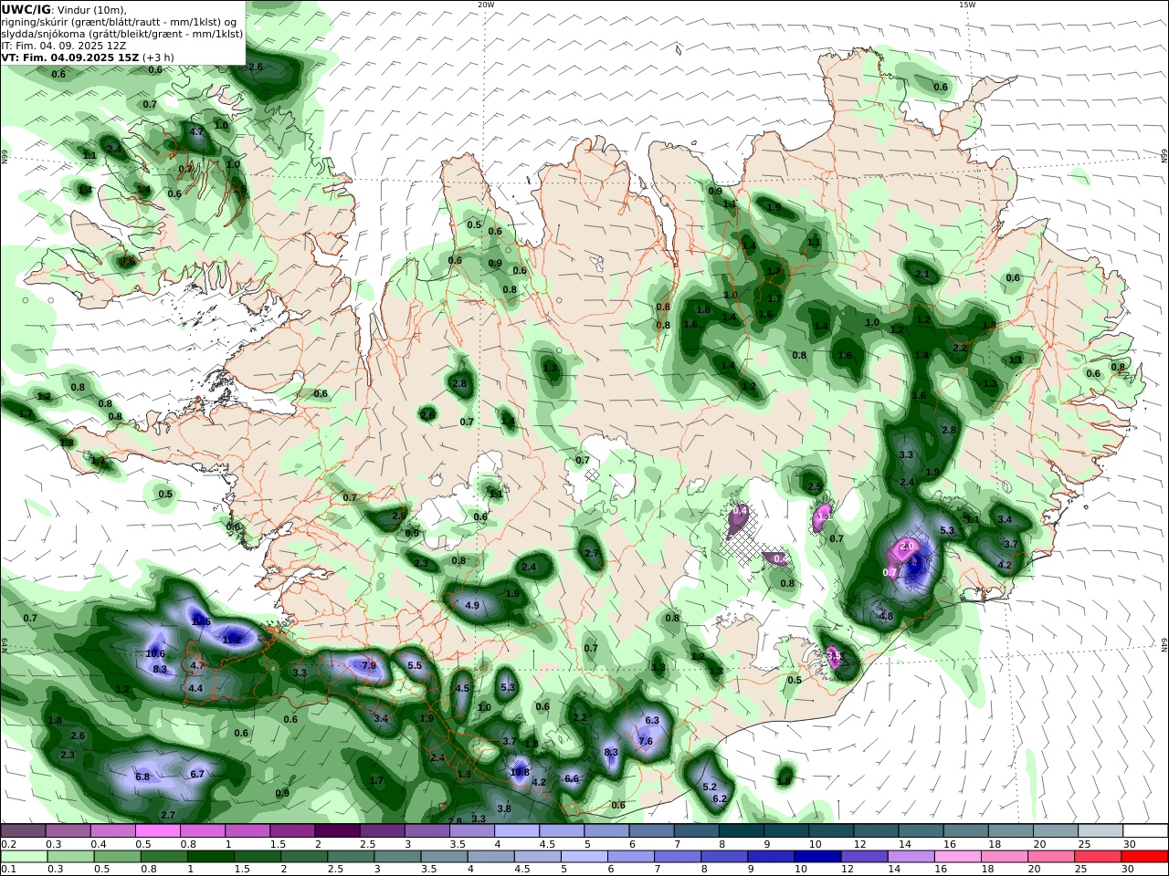The image size is (1169, 876).
Task: Click the 12.5 precipitation value on the map
Action: click(201, 621)
